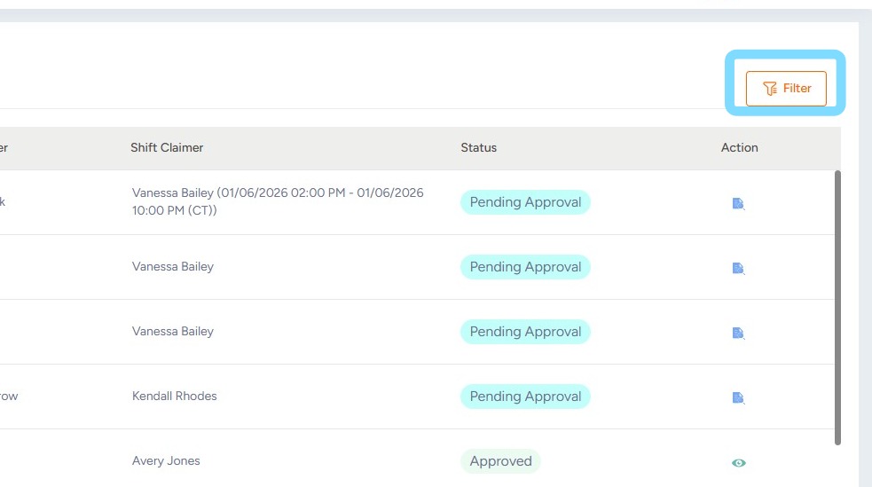Click Pending Approval badge in second row
The image size is (872, 487).
click(525, 267)
